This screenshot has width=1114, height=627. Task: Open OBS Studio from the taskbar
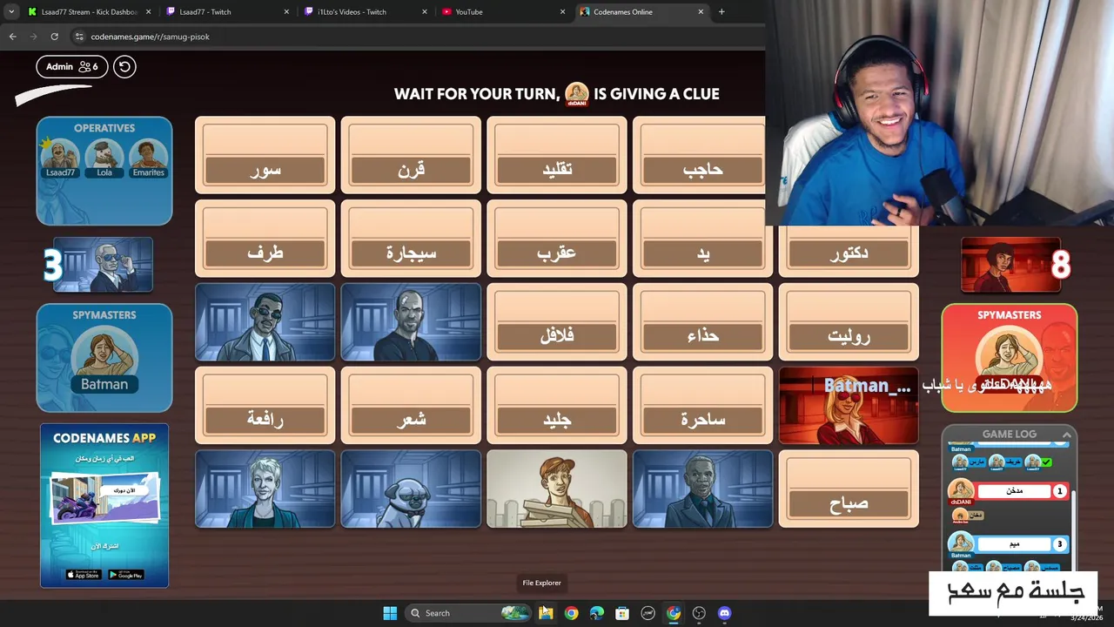point(699,613)
